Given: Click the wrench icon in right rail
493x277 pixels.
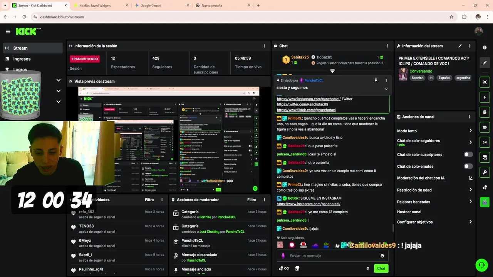Looking at the screenshot, I should click(x=485, y=172).
